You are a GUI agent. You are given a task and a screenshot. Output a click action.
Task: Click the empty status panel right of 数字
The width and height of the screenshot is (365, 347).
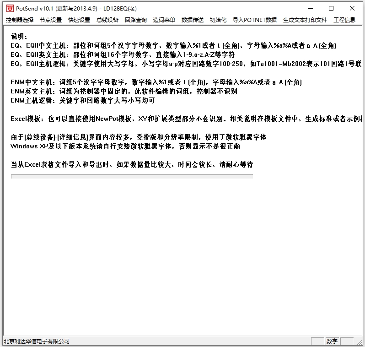(347, 341)
